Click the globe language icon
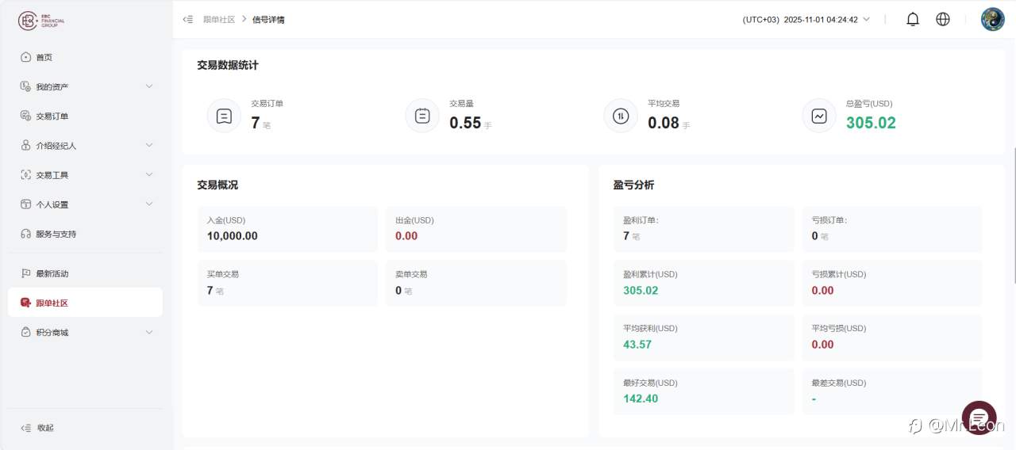1016x450 pixels. (943, 20)
